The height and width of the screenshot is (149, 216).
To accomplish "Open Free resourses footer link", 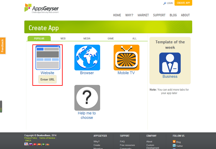I will coord(127,145).
